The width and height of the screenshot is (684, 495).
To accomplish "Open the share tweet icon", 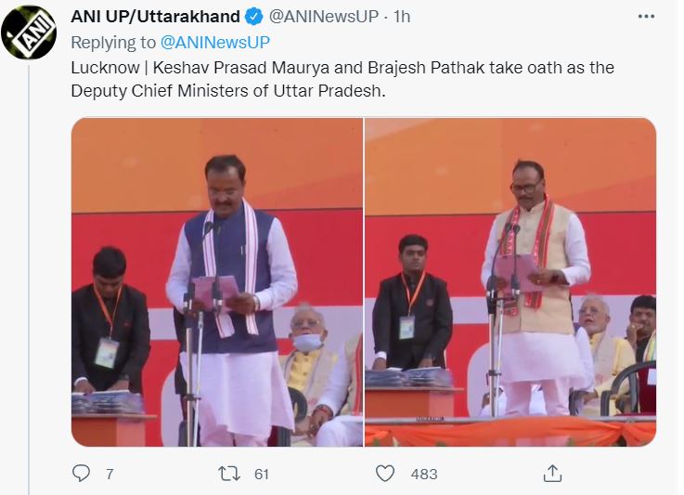I will click(x=552, y=473).
